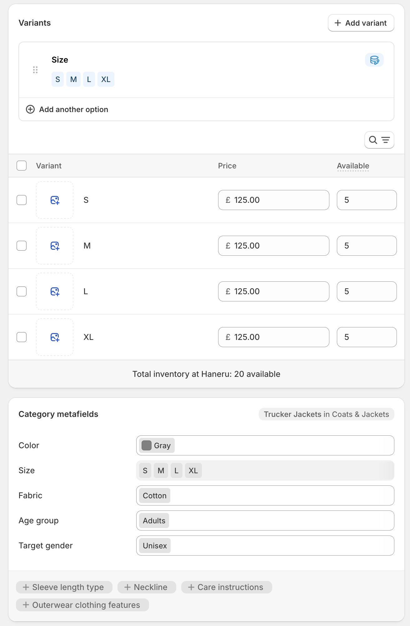Add image for the M variant
This screenshot has width=410, height=626.
pyautogui.click(x=55, y=246)
